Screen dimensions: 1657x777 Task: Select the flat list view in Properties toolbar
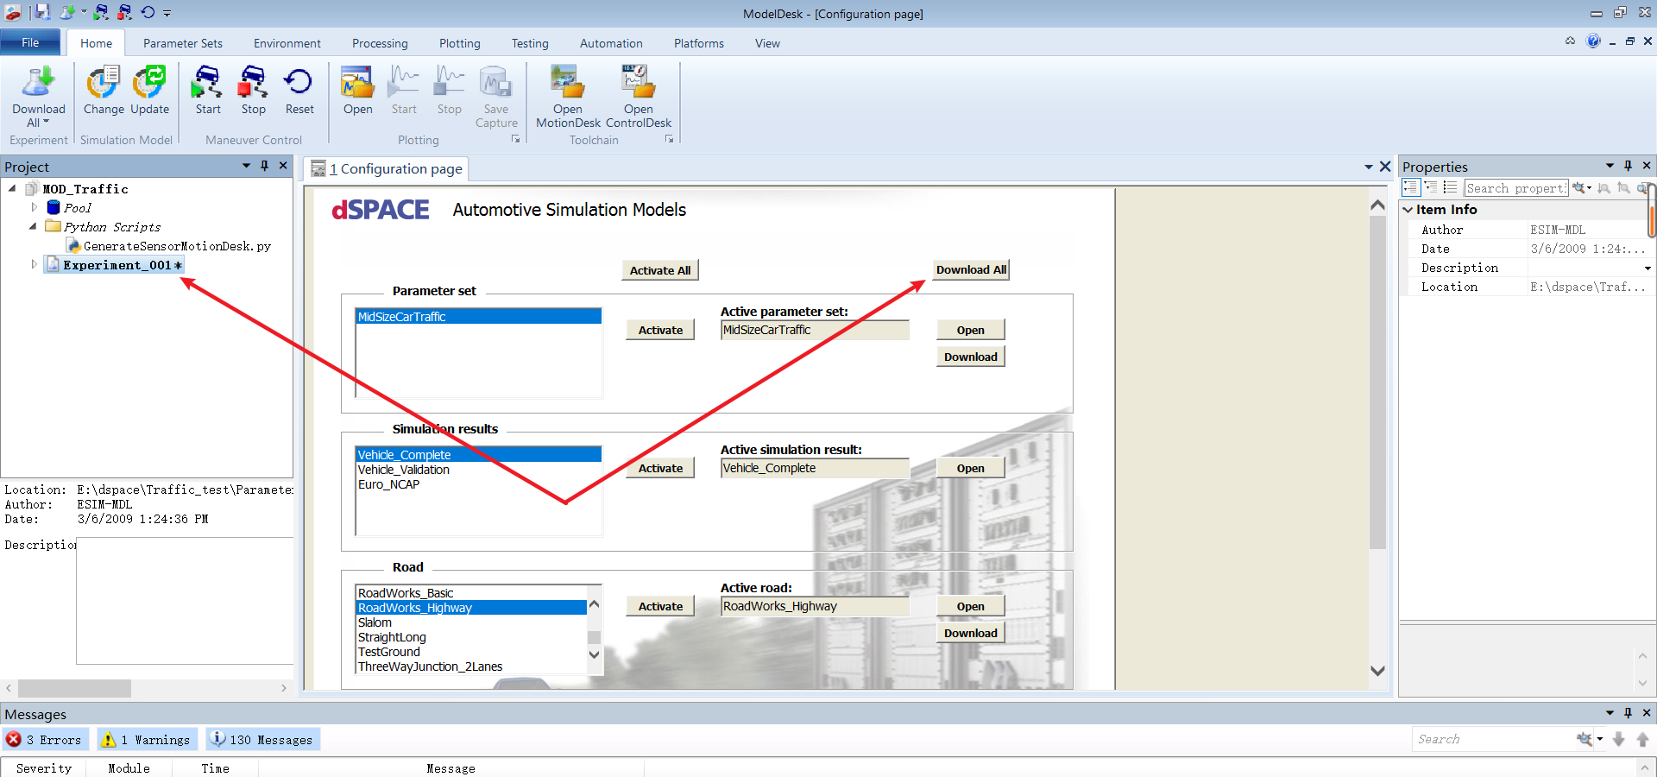click(x=1450, y=187)
